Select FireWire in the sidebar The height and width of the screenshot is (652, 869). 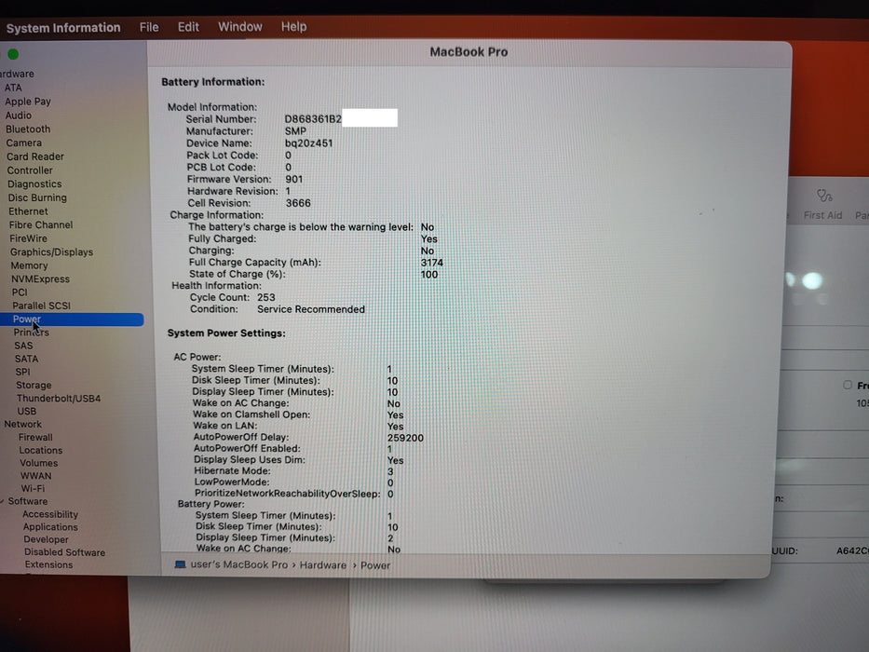pyautogui.click(x=28, y=238)
